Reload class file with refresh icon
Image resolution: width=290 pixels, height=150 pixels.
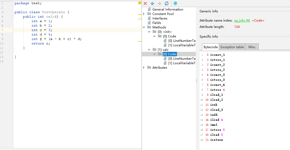pyautogui.click(x=166, y=3)
